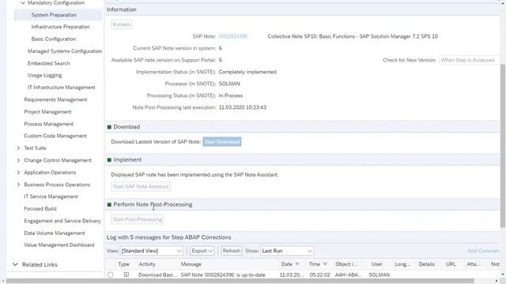Image resolution: width=506 pixels, height=284 pixels.
Task: Select System Preparation in the tree
Action: tap(54, 15)
